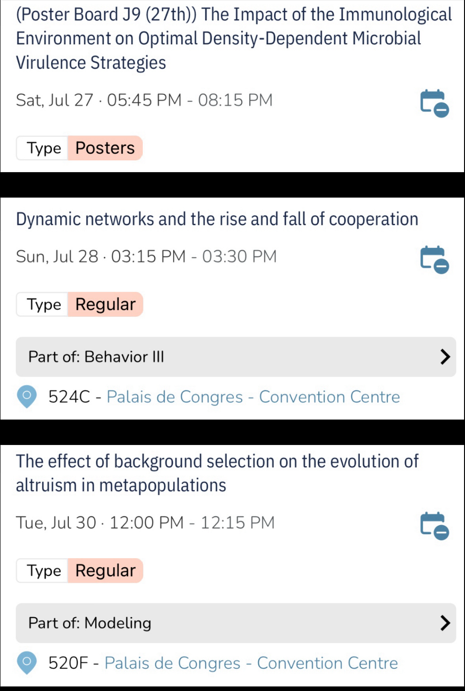Click the Sun, Jul 28 time text
The width and height of the screenshot is (465, 691).
point(146,256)
